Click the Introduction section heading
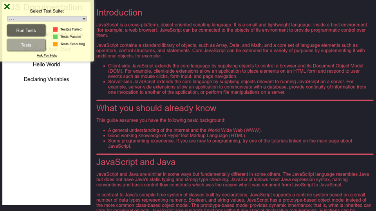 coord(119,13)
